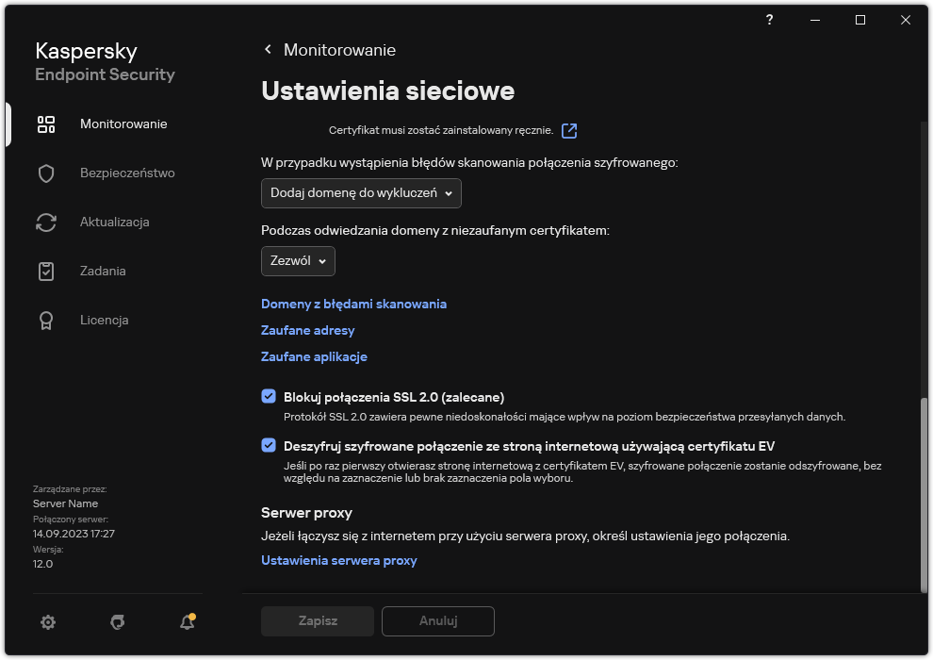The width and height of the screenshot is (933, 660).
Task: Disable decrypting EV certificate connections
Action: pyautogui.click(x=269, y=444)
